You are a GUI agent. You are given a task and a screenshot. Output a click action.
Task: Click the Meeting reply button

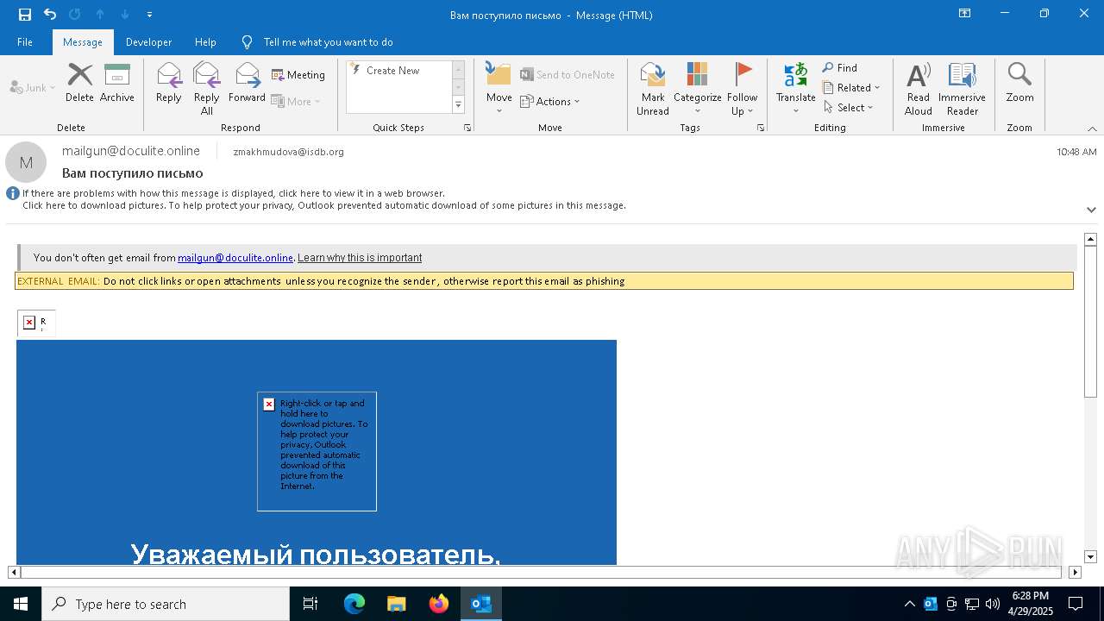pyautogui.click(x=298, y=75)
